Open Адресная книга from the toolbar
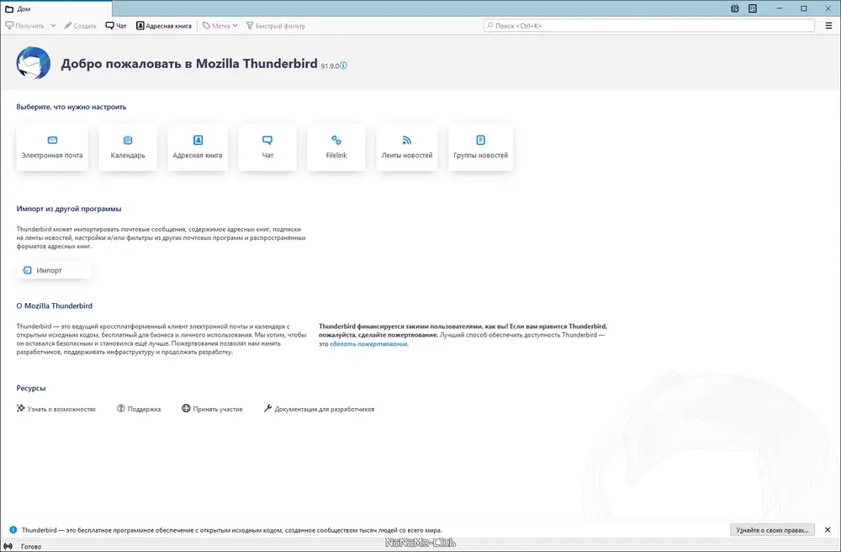The height and width of the screenshot is (552, 841). pos(164,26)
